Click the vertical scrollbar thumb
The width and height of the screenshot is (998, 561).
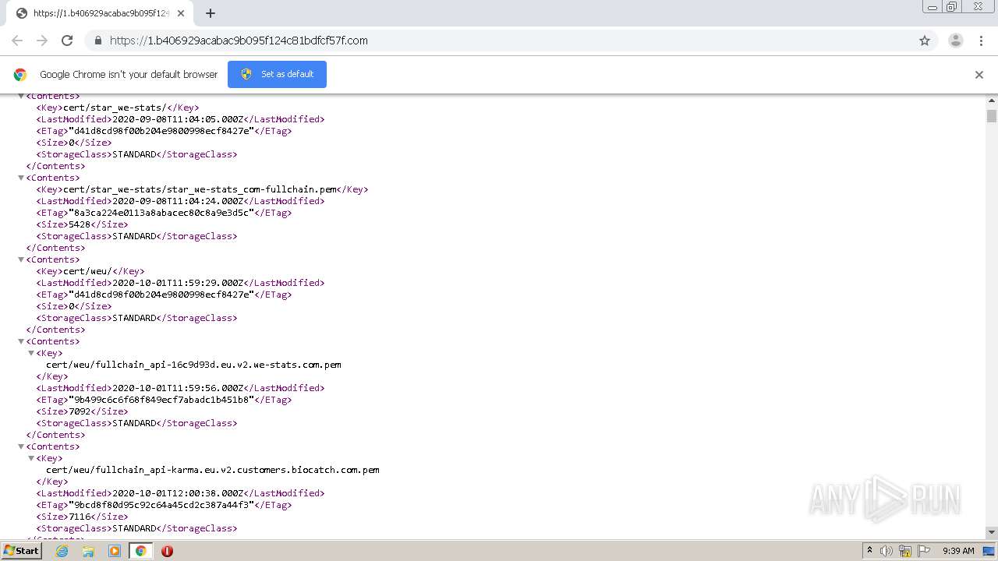pyautogui.click(x=992, y=116)
